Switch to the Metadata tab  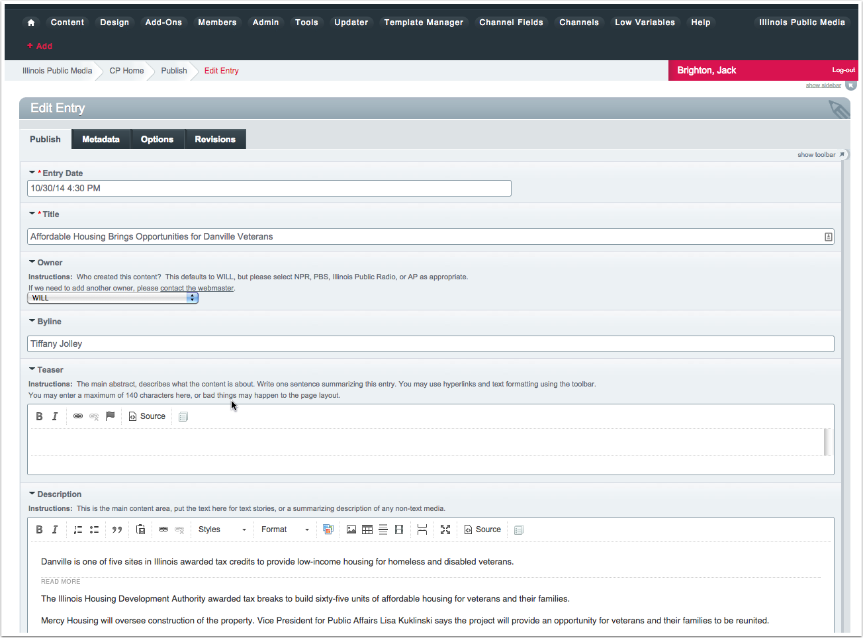[x=101, y=139]
